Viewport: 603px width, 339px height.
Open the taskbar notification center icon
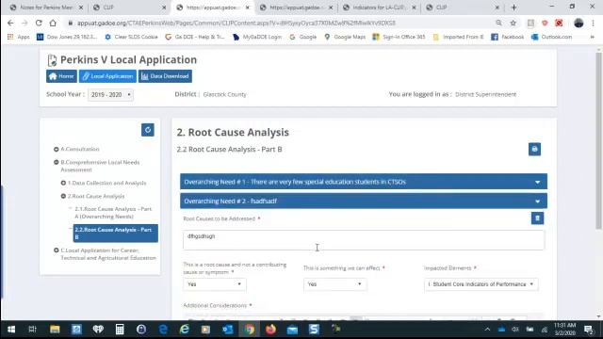[588, 330]
